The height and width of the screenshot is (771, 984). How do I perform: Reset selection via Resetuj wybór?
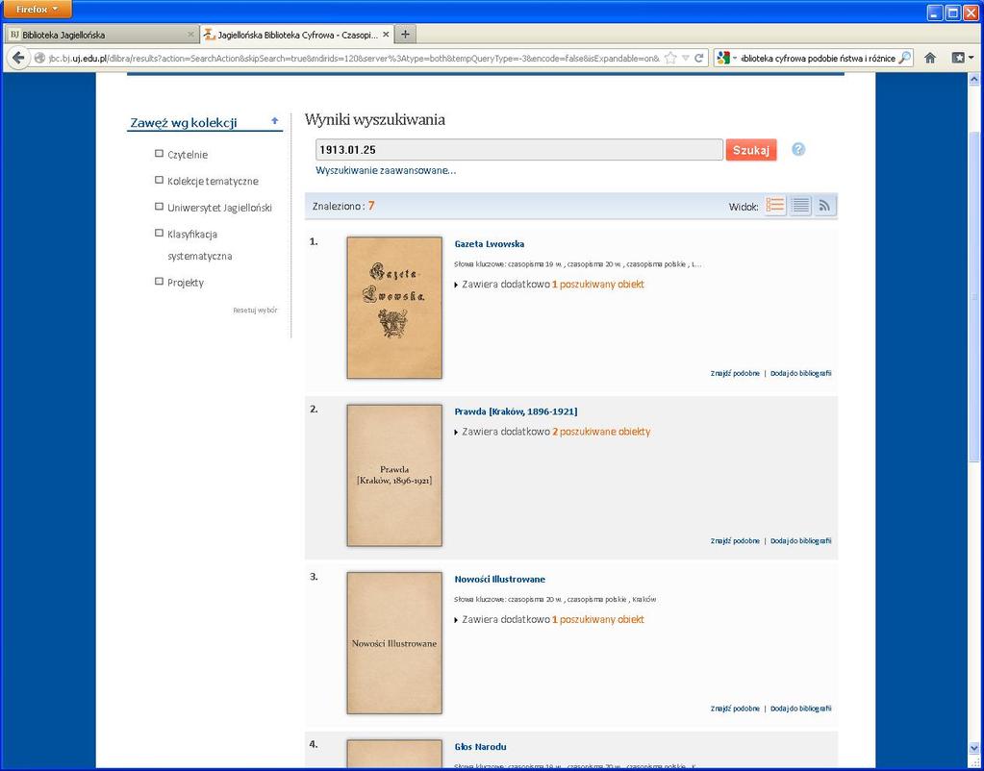255,310
